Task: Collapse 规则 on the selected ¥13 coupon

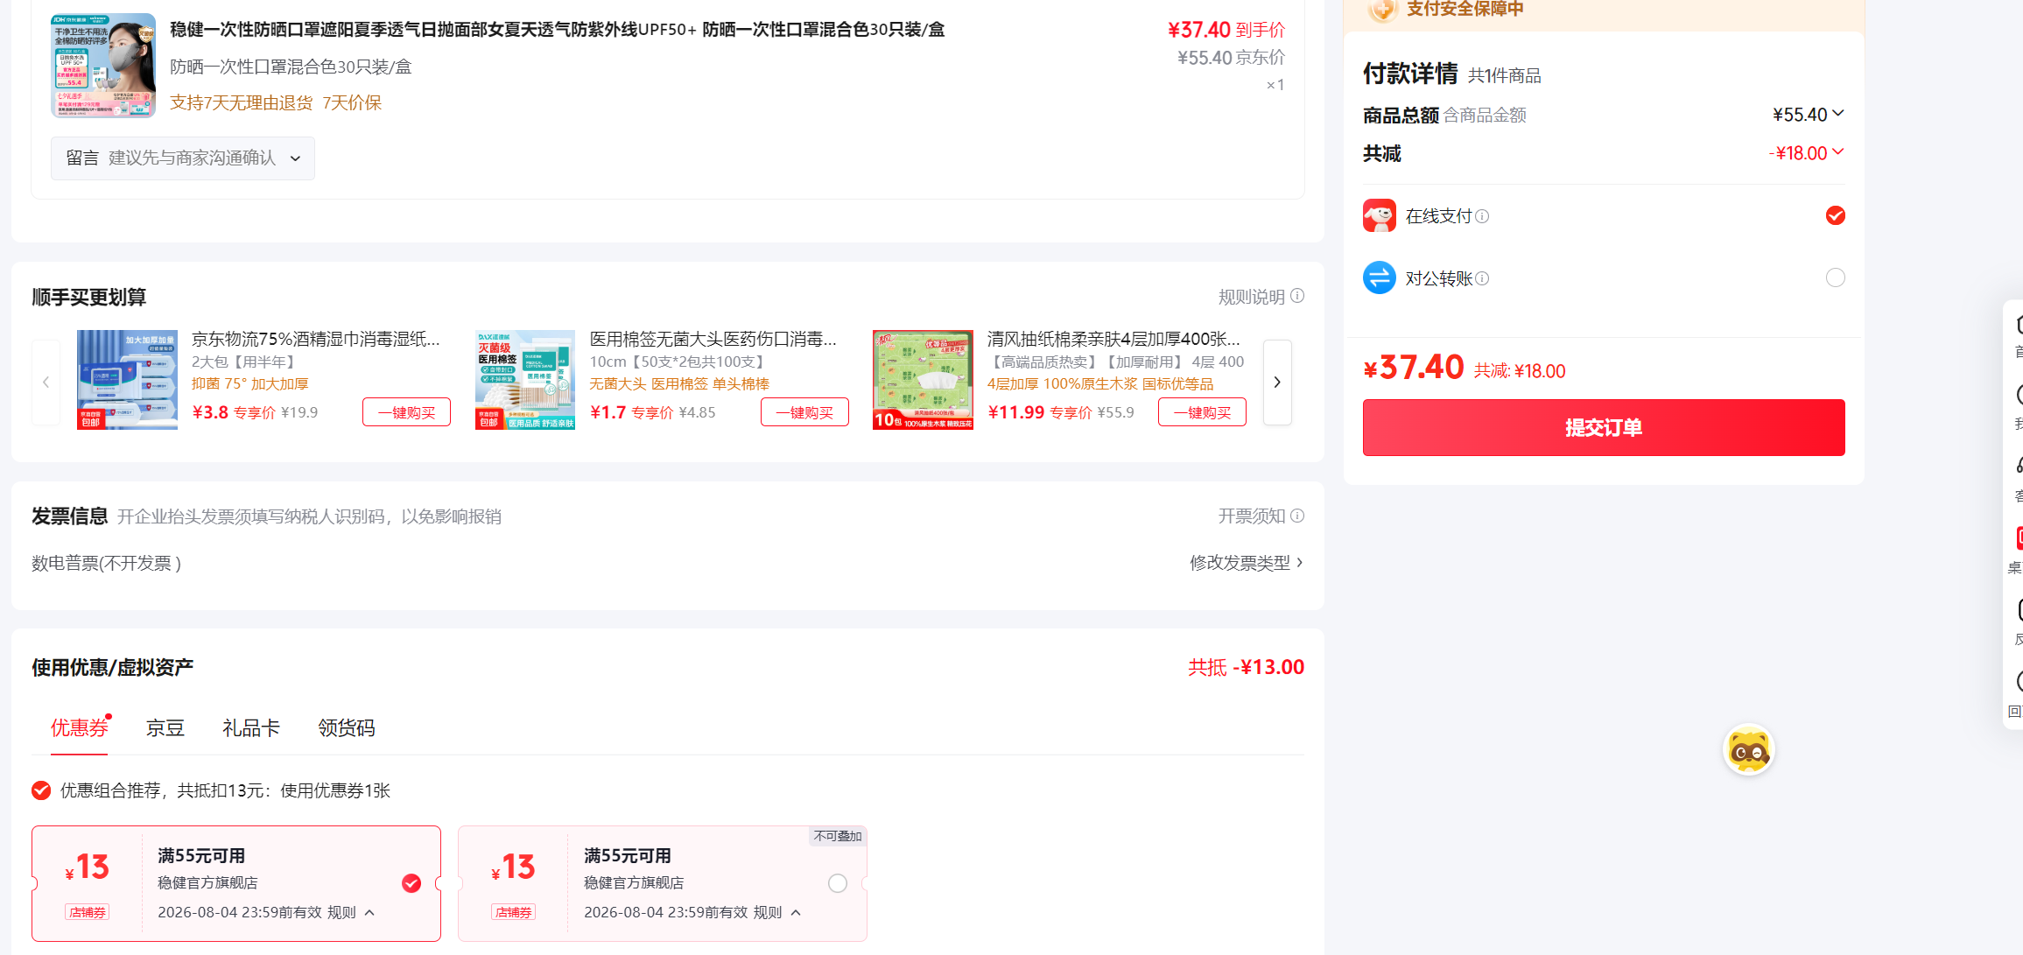Action: pos(352,912)
